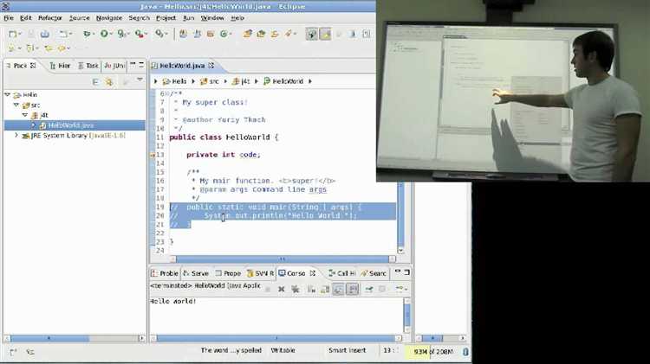
Task: Click 'Writable' in status bar
Action: tap(283, 350)
